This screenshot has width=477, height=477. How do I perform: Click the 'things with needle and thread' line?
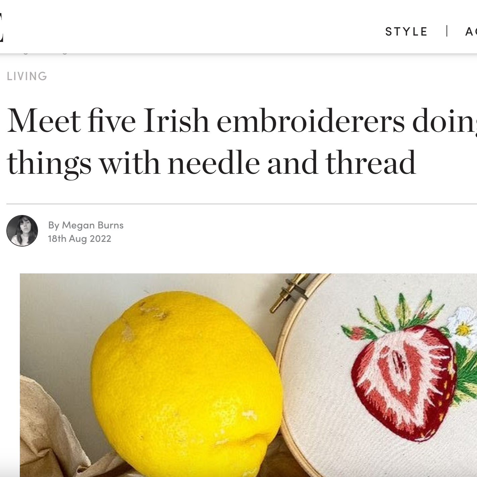coord(211,163)
